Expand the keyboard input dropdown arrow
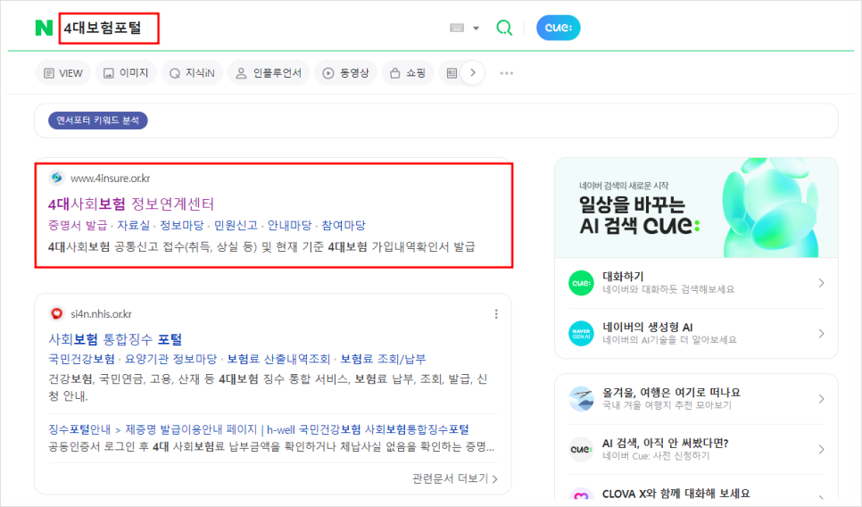Viewport: 862px width, 507px height. pos(477,28)
